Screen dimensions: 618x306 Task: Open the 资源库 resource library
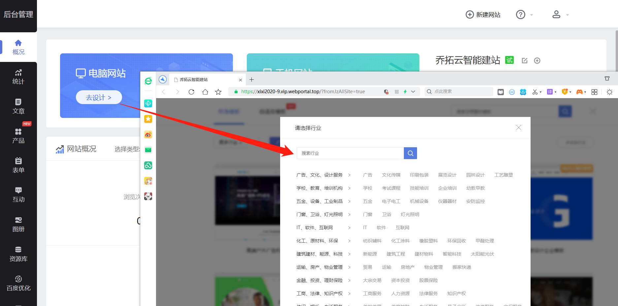18,254
